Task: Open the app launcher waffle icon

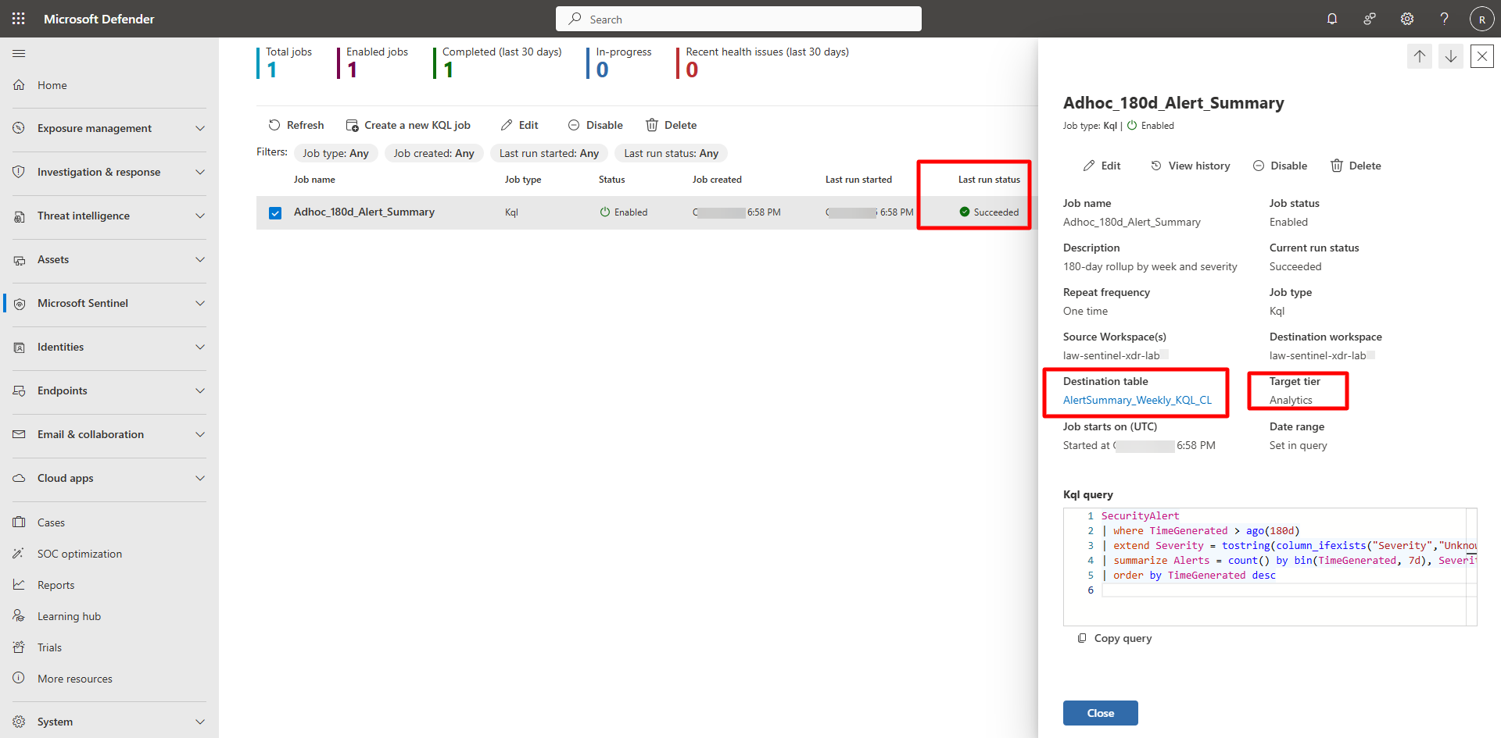Action: [x=19, y=19]
